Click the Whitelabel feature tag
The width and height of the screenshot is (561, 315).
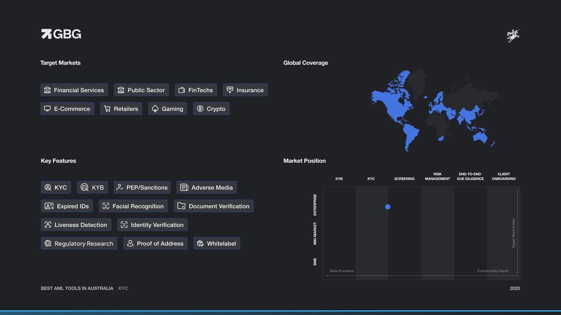(217, 243)
